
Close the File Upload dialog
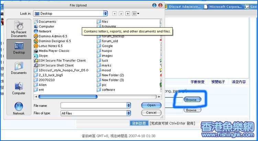tap(160, 5)
